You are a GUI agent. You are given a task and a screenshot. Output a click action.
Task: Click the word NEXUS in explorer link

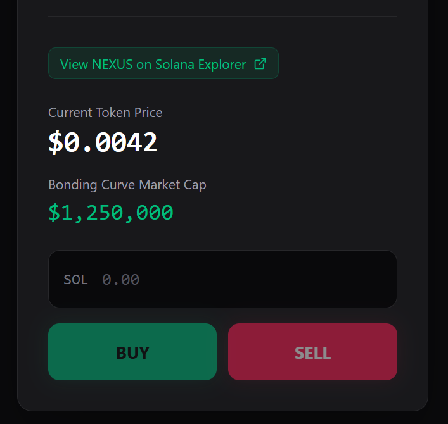112,65
